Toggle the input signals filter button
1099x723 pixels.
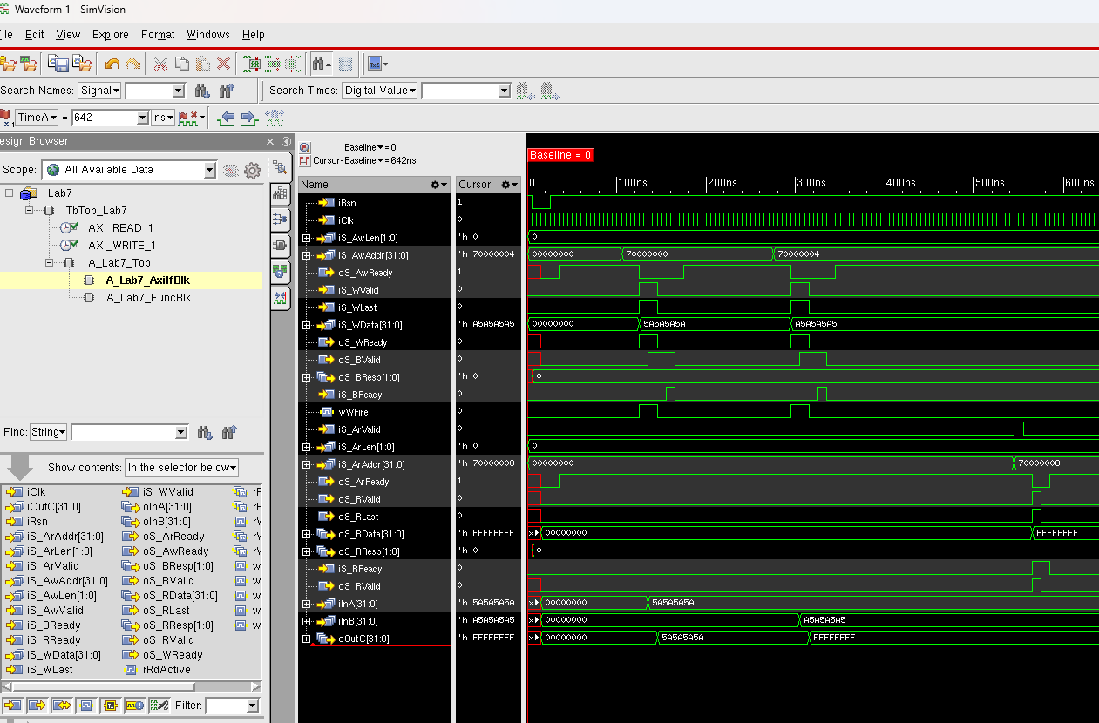point(12,706)
